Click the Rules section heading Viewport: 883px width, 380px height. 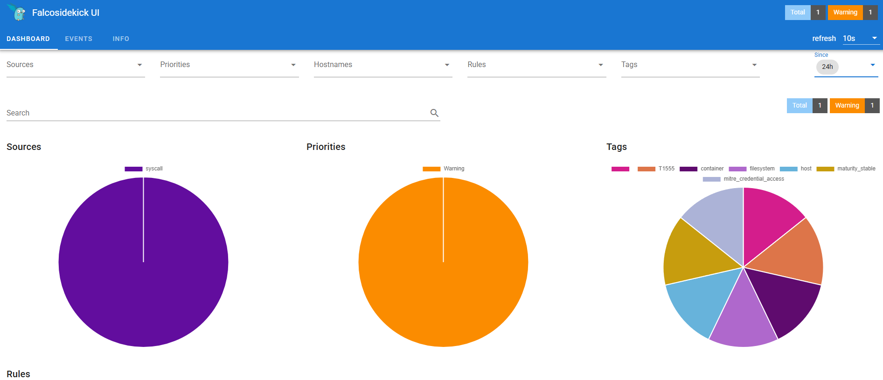coord(18,374)
